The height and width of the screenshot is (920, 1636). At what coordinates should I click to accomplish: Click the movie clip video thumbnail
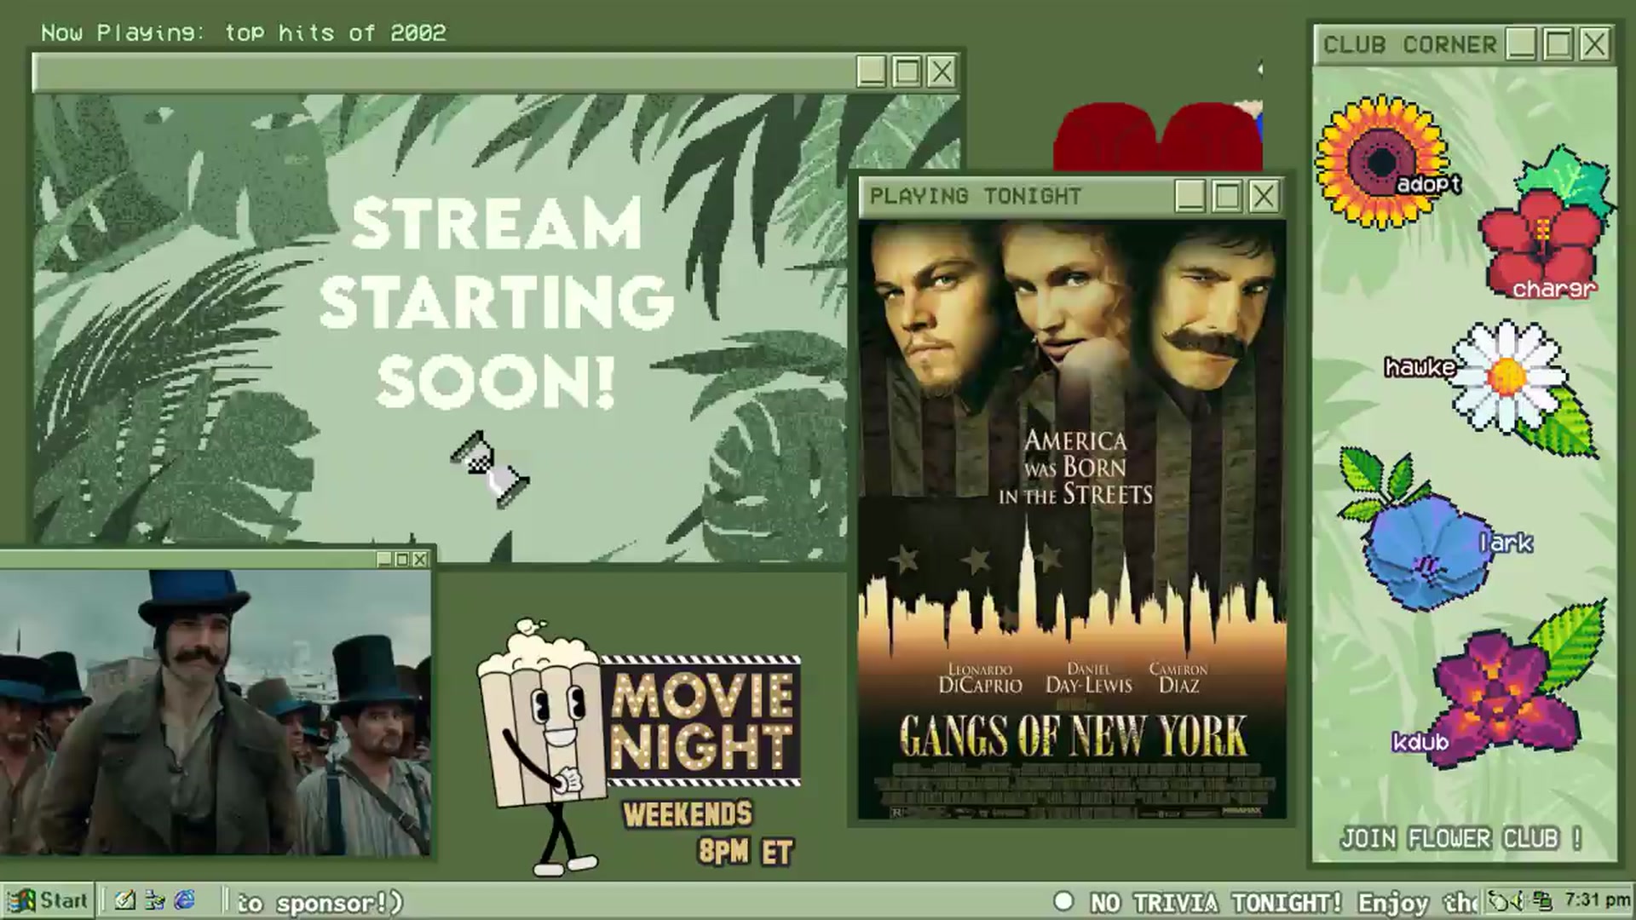click(215, 712)
